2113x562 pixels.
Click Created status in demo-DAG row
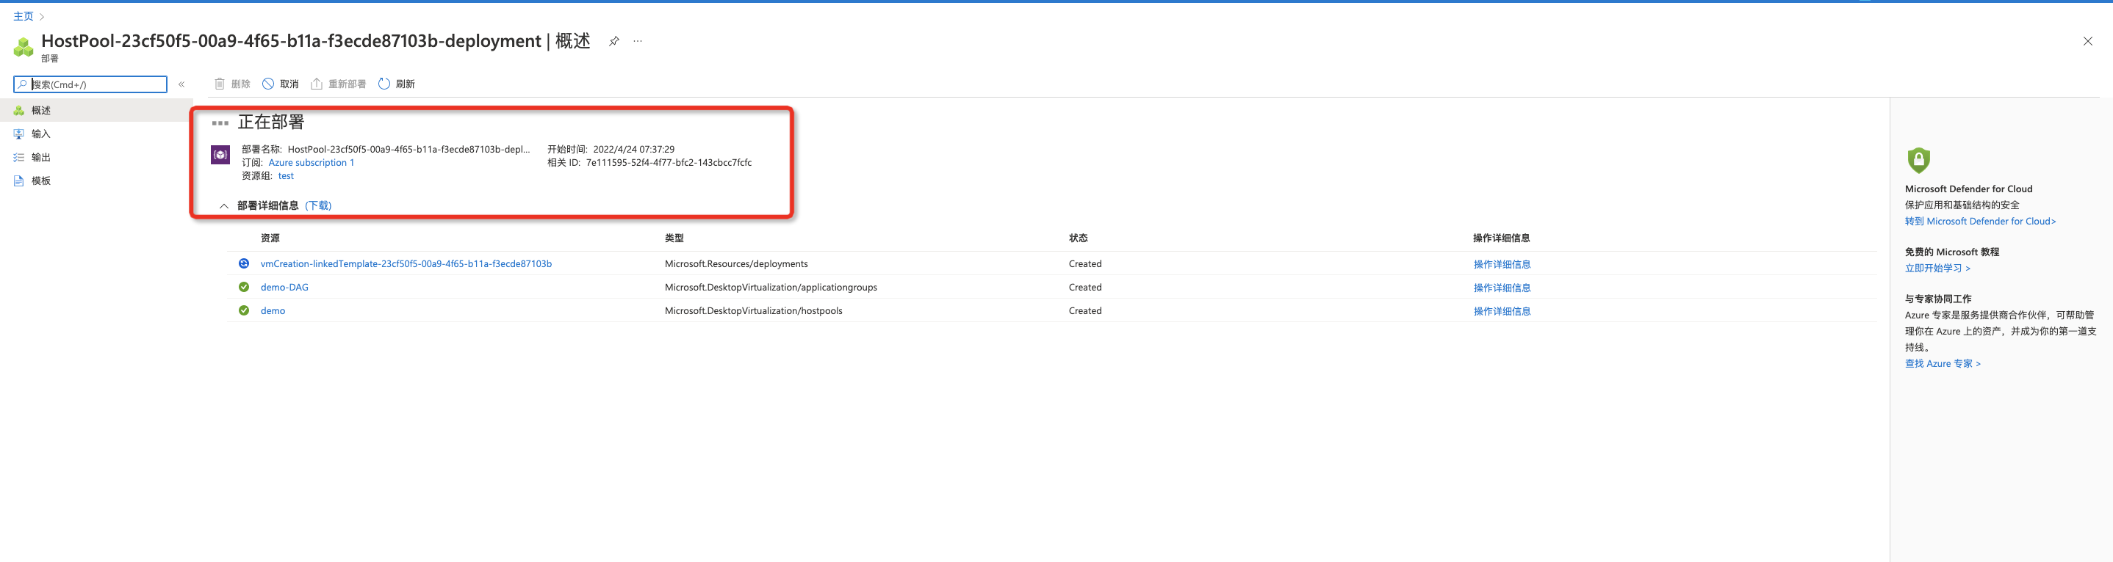coord(1085,287)
